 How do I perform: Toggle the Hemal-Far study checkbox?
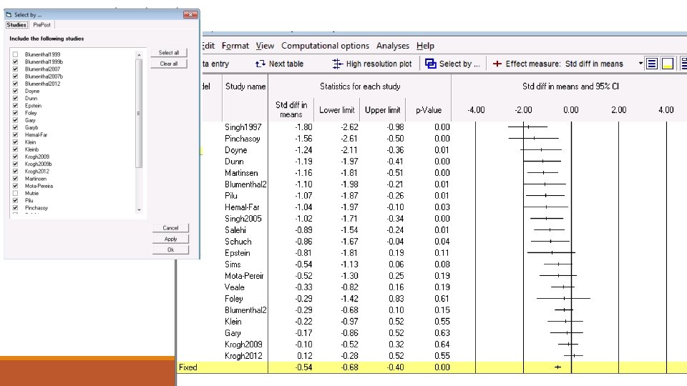(15, 135)
